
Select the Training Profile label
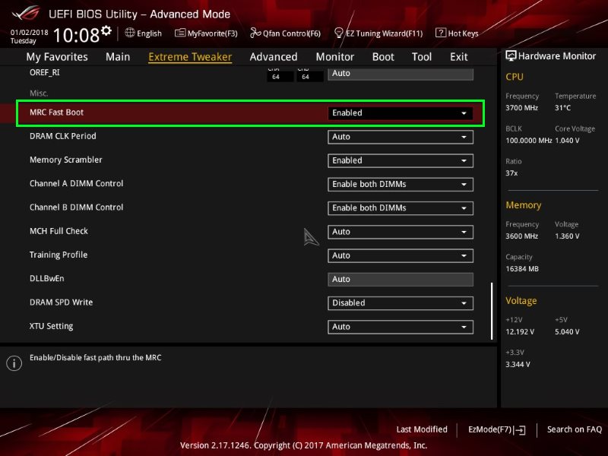pyautogui.click(x=59, y=255)
